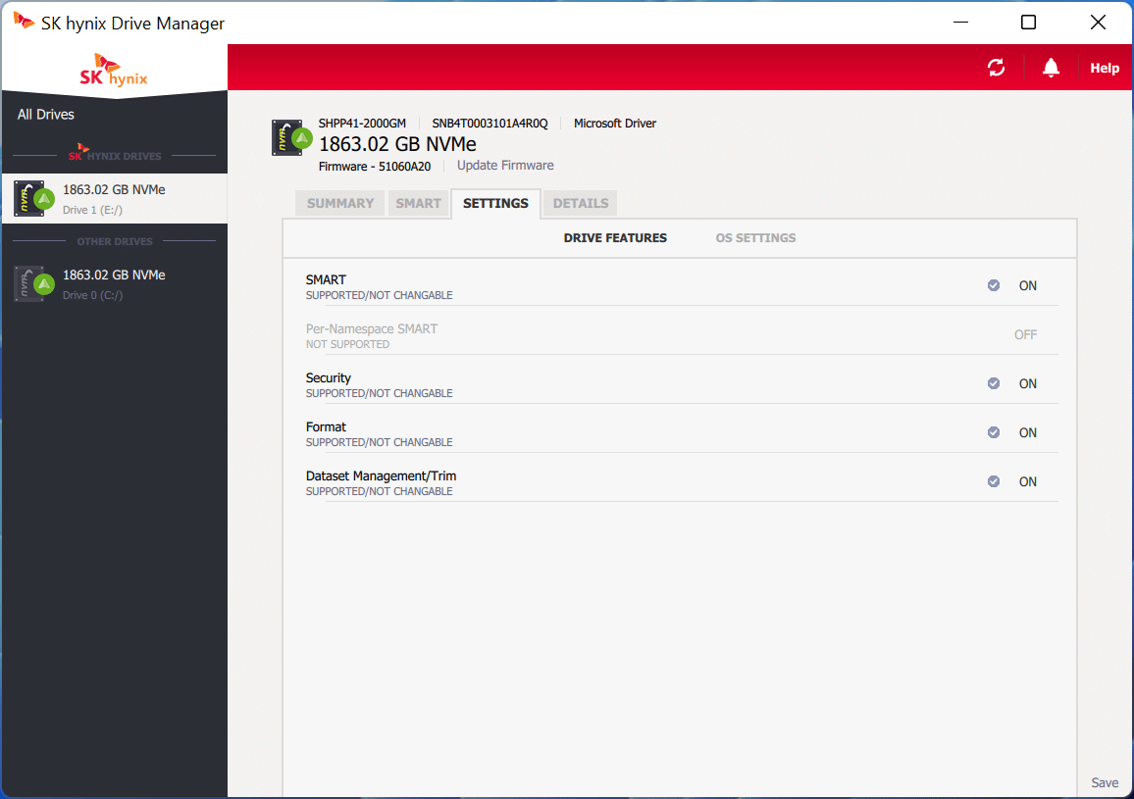Image resolution: width=1134 pixels, height=799 pixels.
Task: Select the DRIVE FEATURES sub-tab
Action: click(615, 238)
